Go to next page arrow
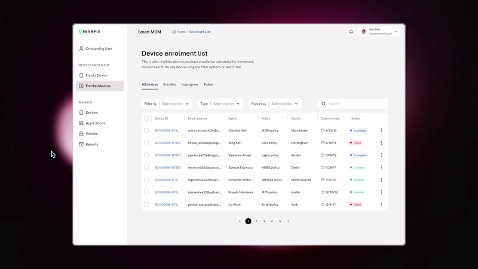 [x=288, y=221]
